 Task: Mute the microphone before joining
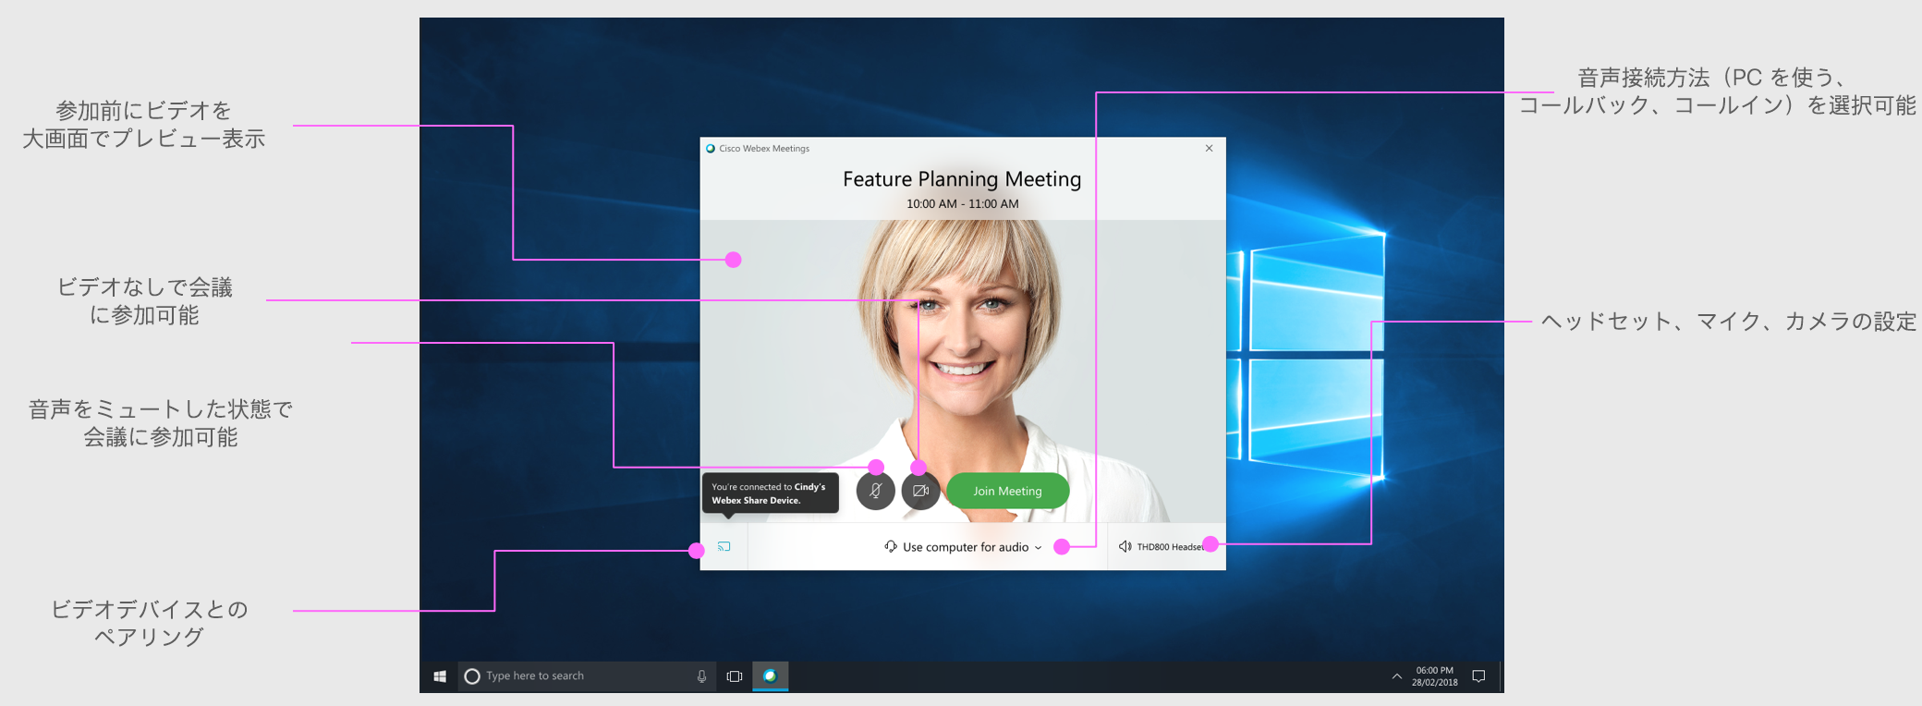tap(875, 492)
